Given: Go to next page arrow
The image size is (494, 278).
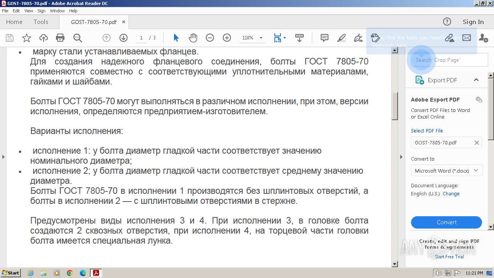Looking at the screenshot, I should pyautogui.click(x=123, y=38).
